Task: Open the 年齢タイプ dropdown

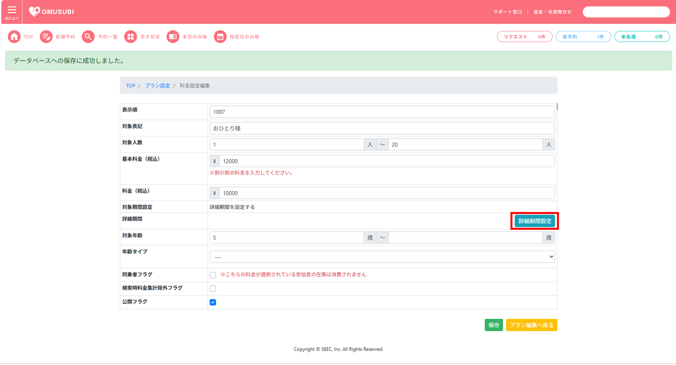Action: pos(382,257)
